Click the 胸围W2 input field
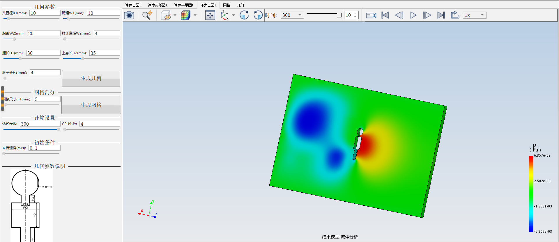The height and width of the screenshot is (242, 559). [44, 33]
